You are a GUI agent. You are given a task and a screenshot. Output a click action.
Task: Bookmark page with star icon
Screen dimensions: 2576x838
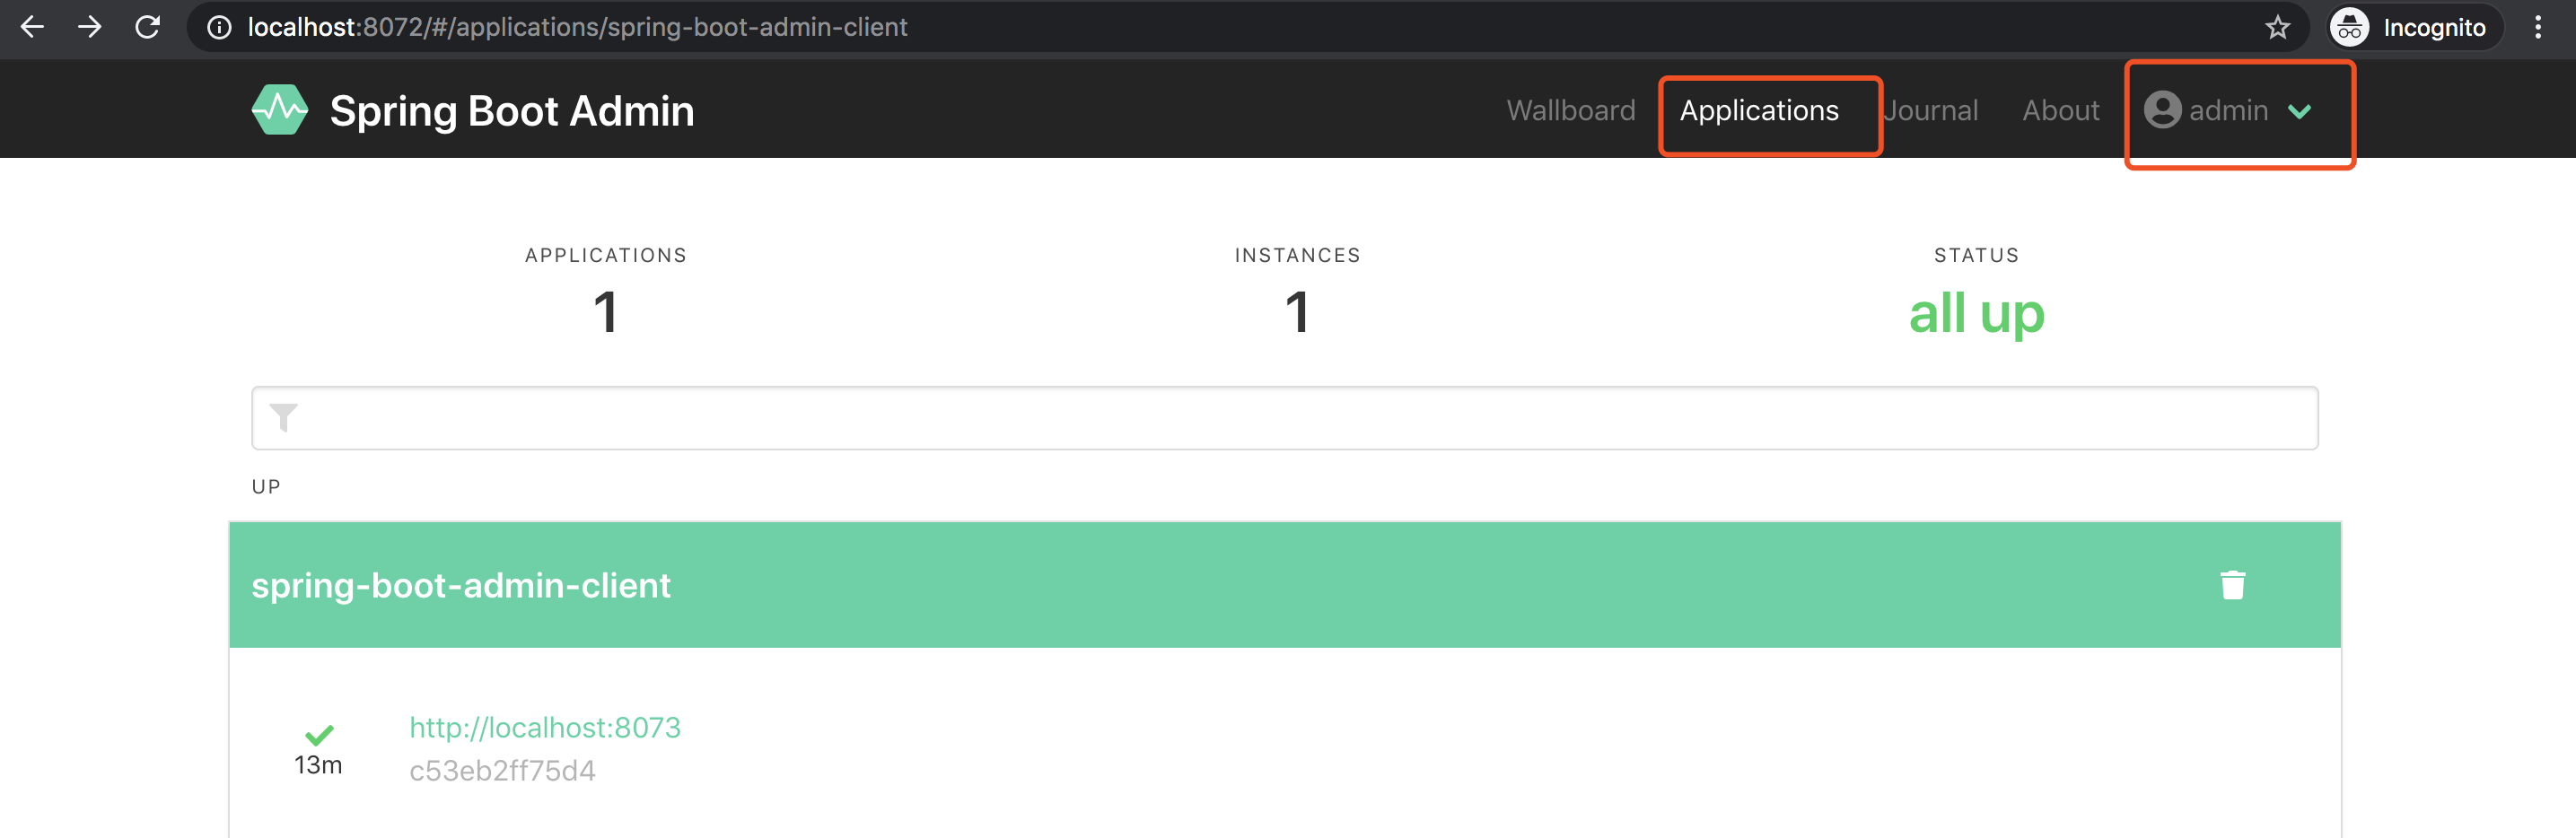pyautogui.click(x=2277, y=27)
